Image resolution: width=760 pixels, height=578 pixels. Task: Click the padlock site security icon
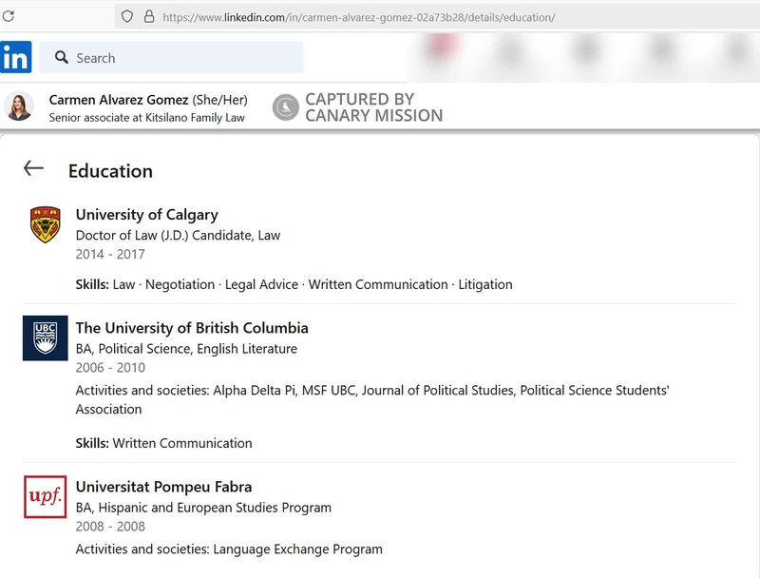pos(149,16)
